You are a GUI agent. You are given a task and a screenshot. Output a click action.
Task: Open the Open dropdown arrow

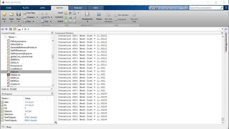[11, 21]
